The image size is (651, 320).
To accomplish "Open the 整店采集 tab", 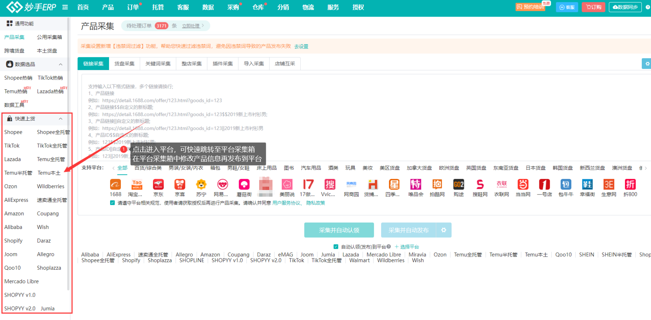I will point(192,64).
